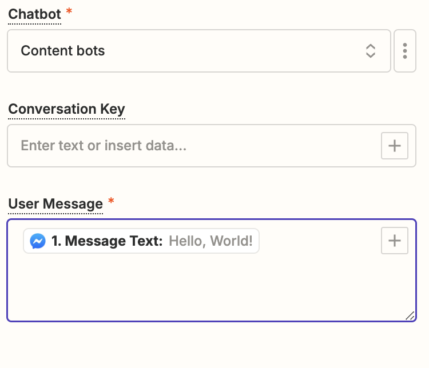Click the red asterisk next to Chatbot label
The width and height of the screenshot is (429, 368).
click(69, 13)
